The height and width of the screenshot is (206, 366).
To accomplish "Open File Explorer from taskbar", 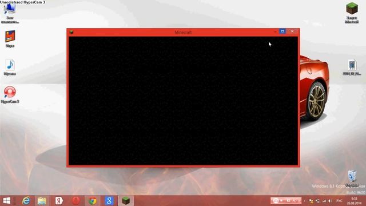I will (42, 201).
